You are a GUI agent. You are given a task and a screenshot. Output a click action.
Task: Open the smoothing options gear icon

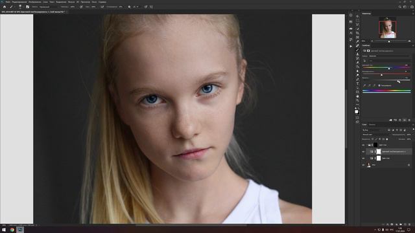coord(129,7)
